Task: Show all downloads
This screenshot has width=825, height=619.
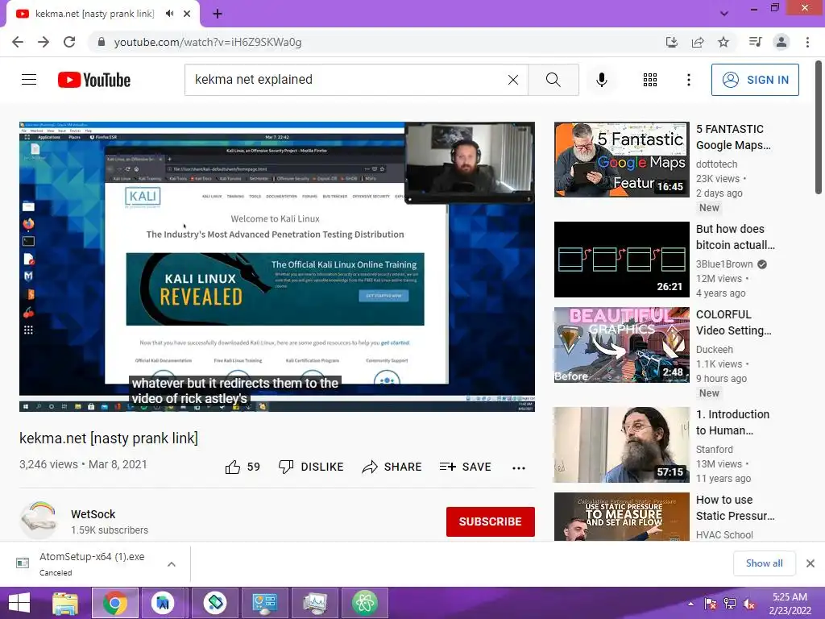Action: (764, 563)
